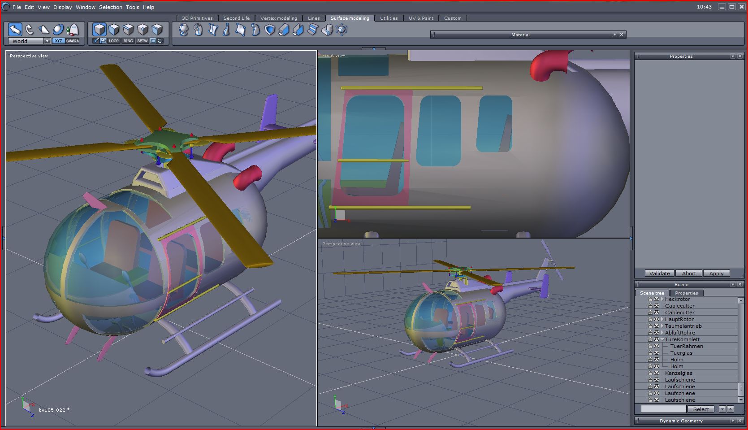Screen dimensions: 748x430
Task: Switch to the Vertex modeling tab
Action: 279,18
